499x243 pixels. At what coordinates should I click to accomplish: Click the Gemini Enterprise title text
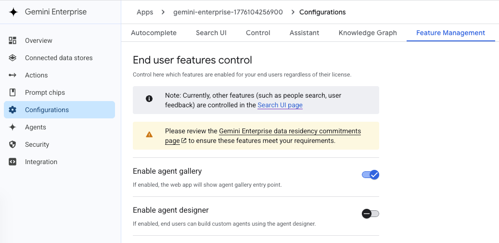[56, 12]
